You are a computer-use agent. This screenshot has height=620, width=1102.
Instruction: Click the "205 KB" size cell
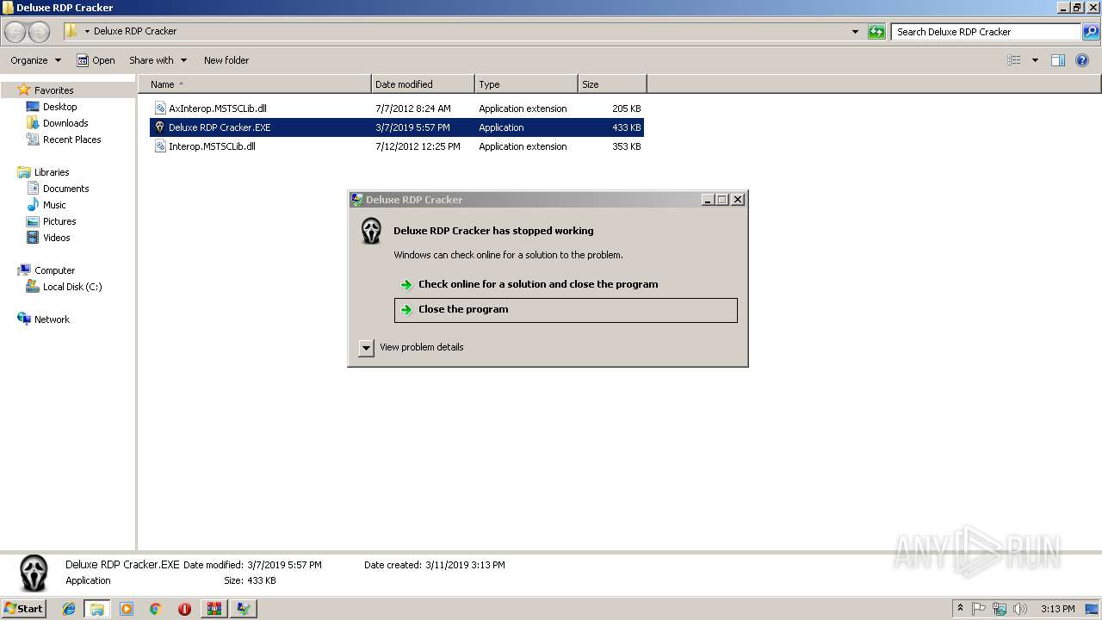pyautogui.click(x=627, y=108)
